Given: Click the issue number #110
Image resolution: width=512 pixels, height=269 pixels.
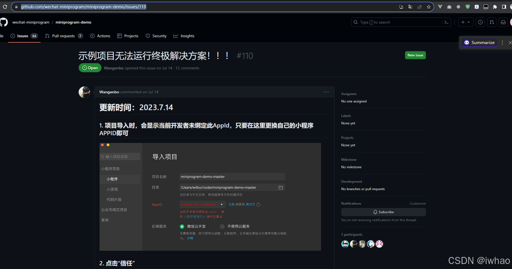Looking at the screenshot, I should 245,56.
